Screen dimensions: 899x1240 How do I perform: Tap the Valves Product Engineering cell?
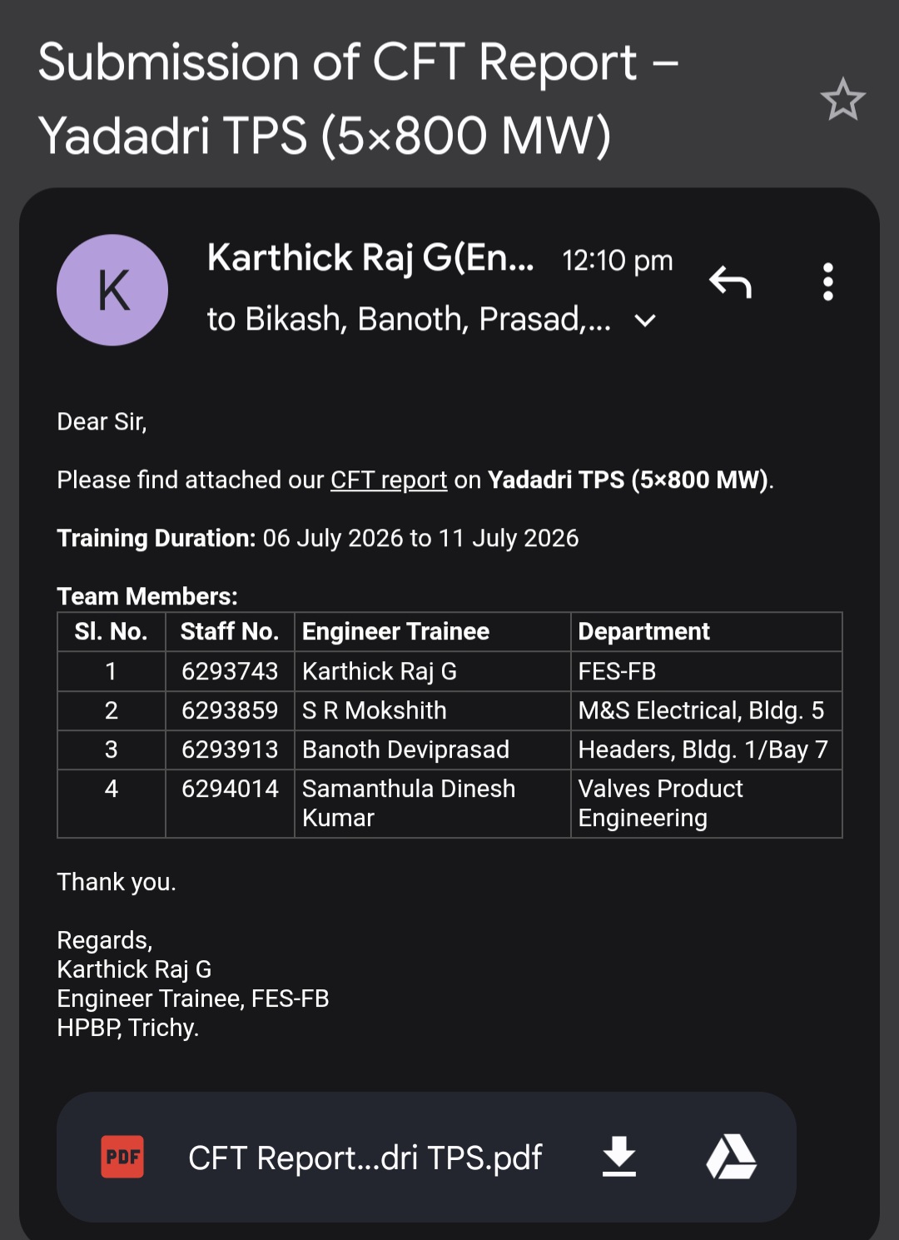707,804
